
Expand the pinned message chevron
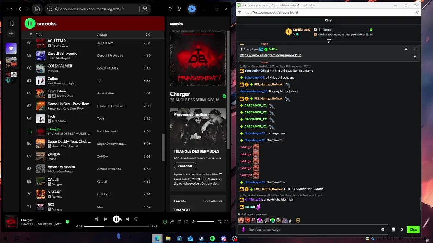pyautogui.click(x=415, y=56)
